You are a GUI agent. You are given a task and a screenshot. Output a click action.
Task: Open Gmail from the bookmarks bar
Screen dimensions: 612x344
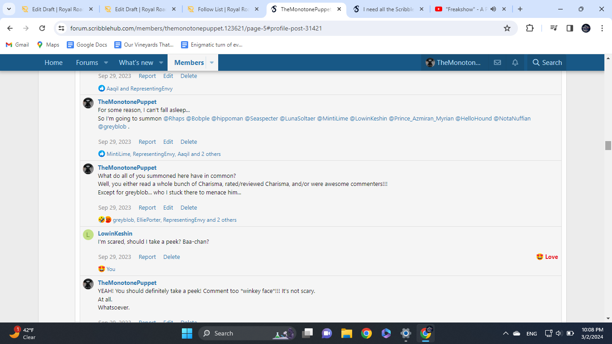[x=17, y=44]
